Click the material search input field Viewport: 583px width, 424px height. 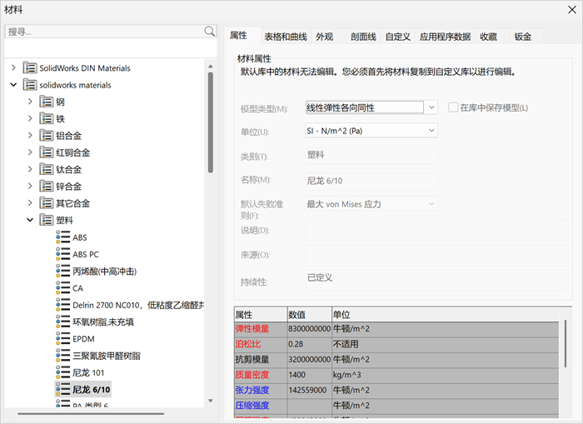click(104, 32)
